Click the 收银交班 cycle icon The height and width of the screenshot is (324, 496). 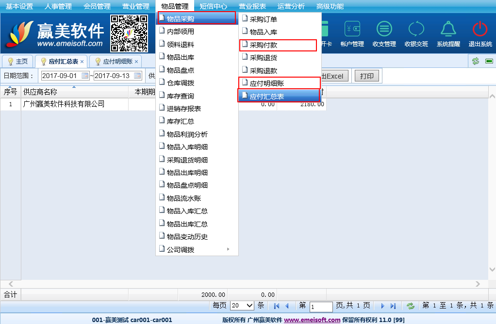(x=416, y=30)
